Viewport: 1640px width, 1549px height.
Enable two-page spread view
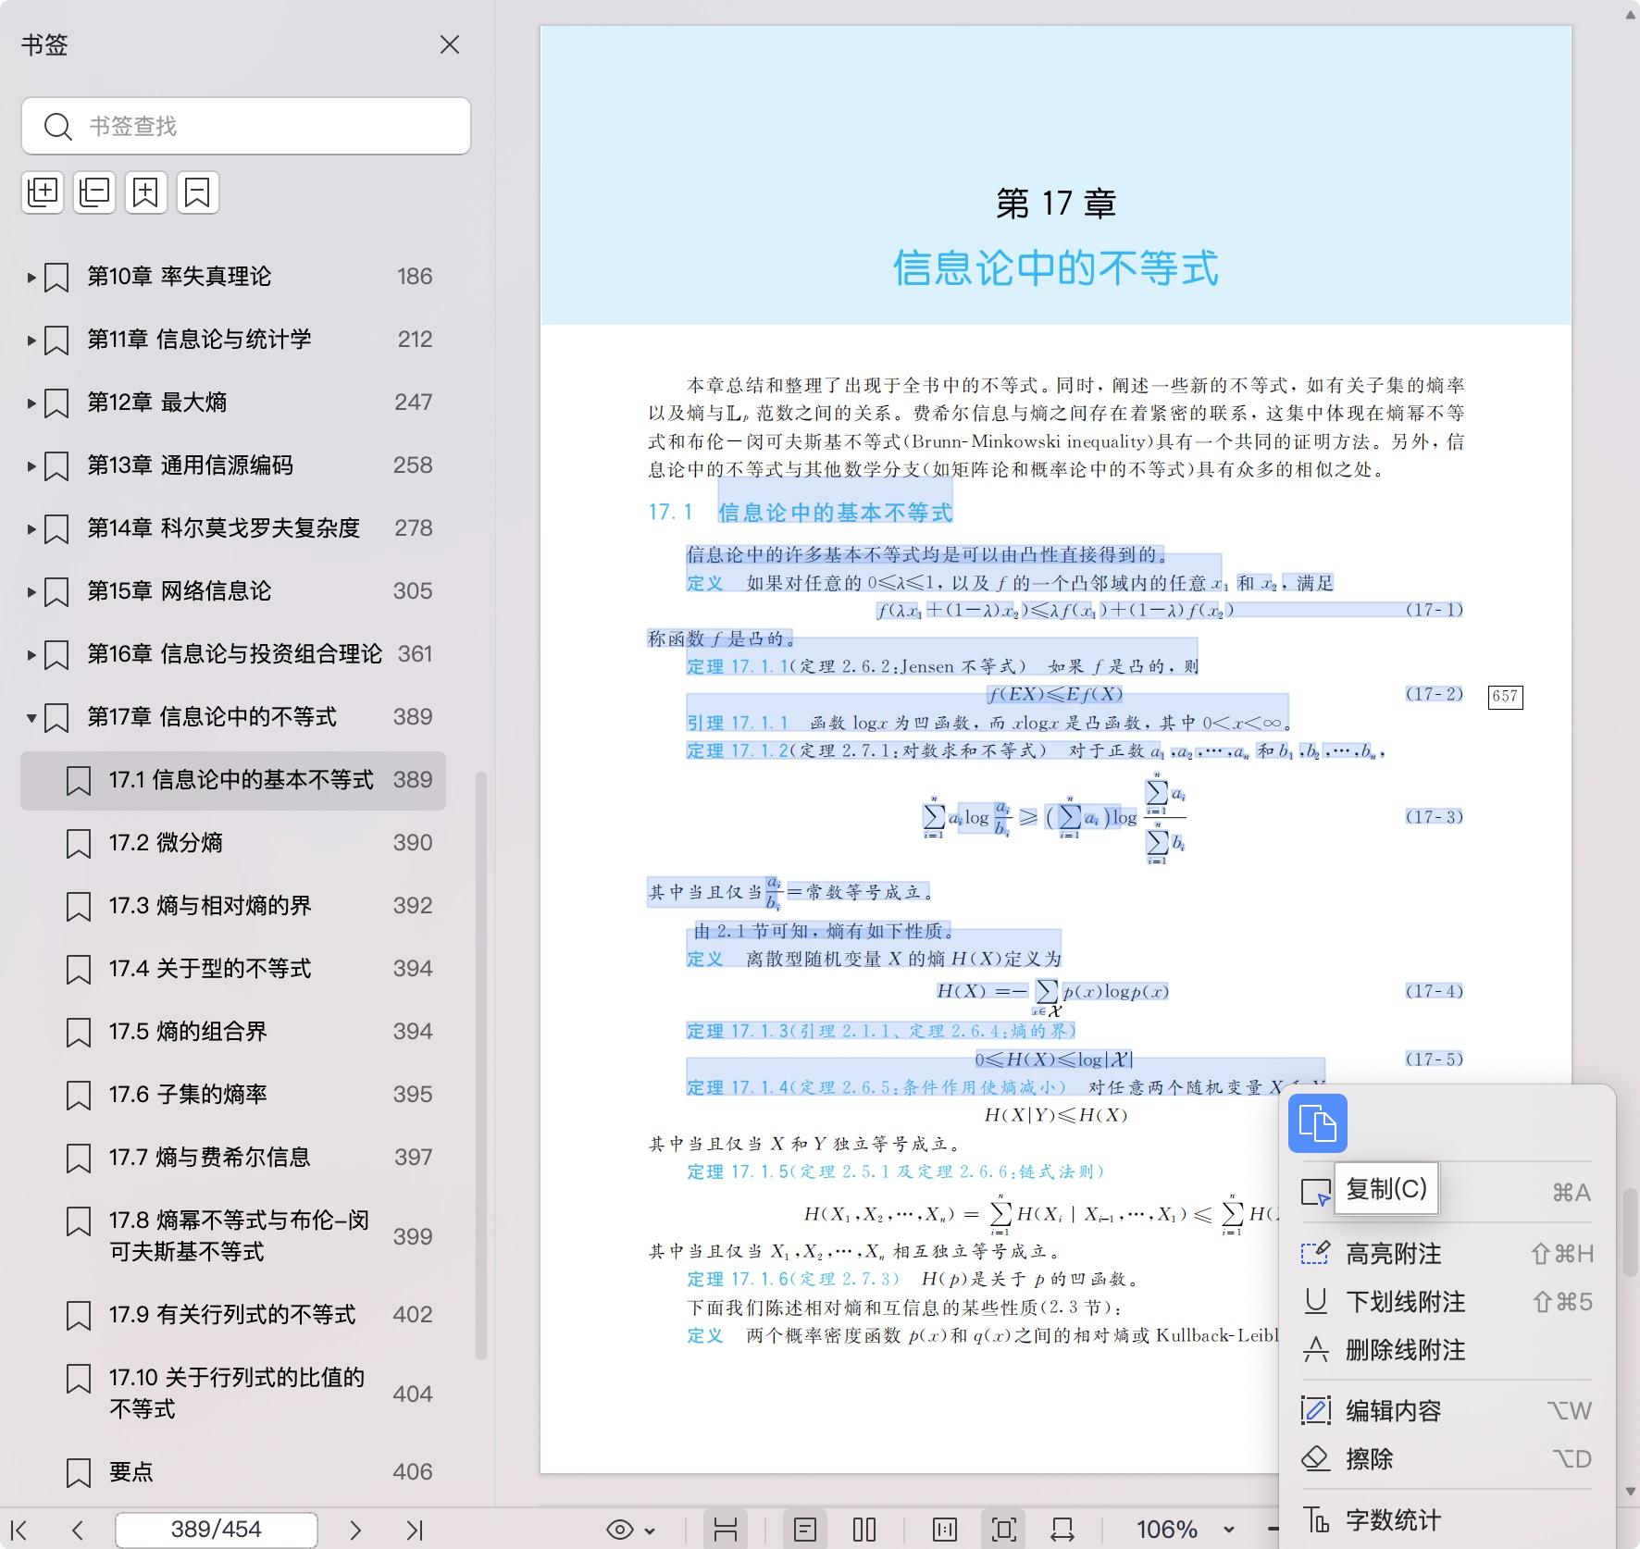[x=863, y=1529]
